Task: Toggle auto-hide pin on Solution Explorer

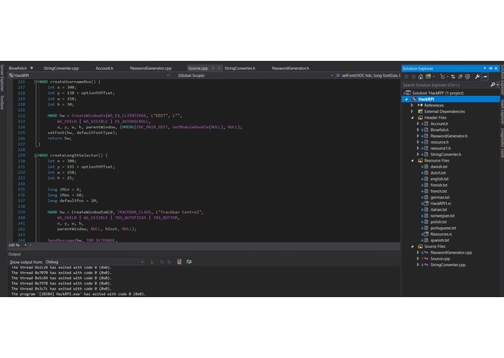Action: click(x=490, y=68)
